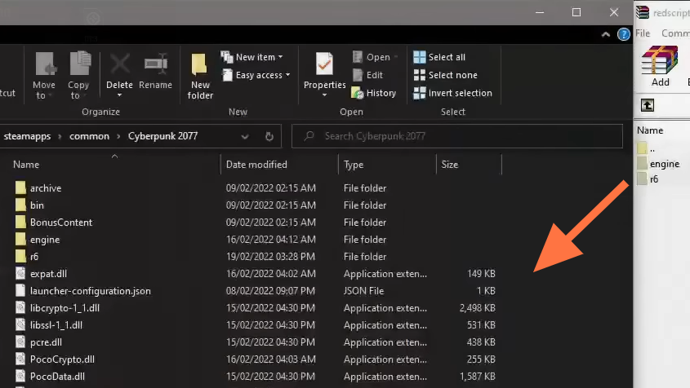Refresh the Cyberpunk 2077 folder
Image resolution: width=690 pixels, height=388 pixels.
(269, 137)
